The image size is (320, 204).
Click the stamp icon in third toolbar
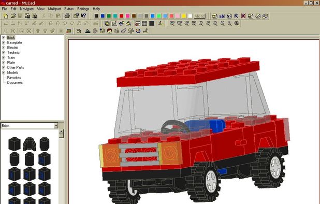(x=88, y=31)
